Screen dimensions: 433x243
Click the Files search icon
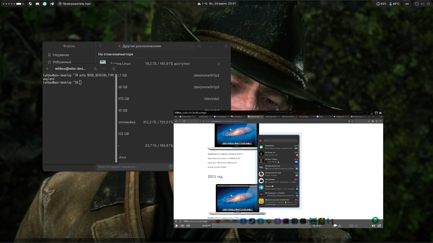(200, 46)
